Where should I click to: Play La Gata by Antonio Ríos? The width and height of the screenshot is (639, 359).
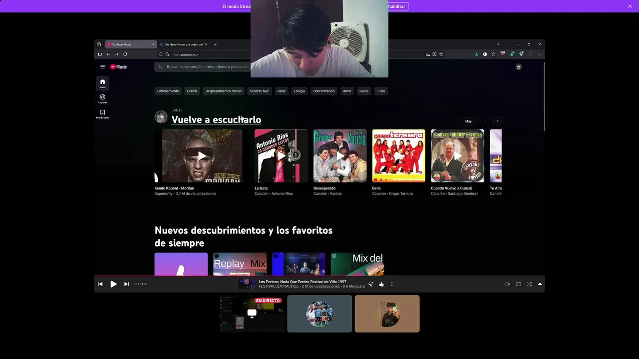[x=281, y=156]
